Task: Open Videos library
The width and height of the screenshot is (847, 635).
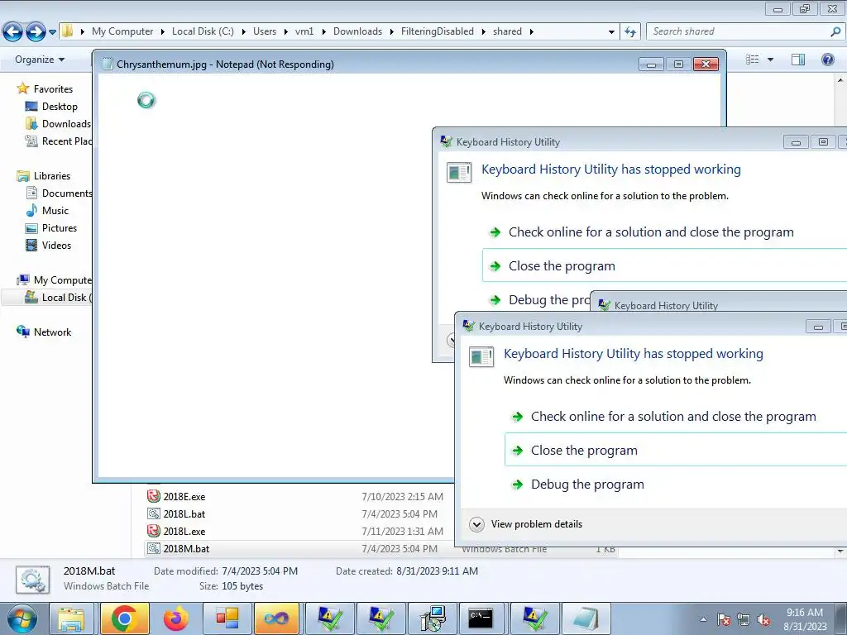Action: tap(56, 245)
